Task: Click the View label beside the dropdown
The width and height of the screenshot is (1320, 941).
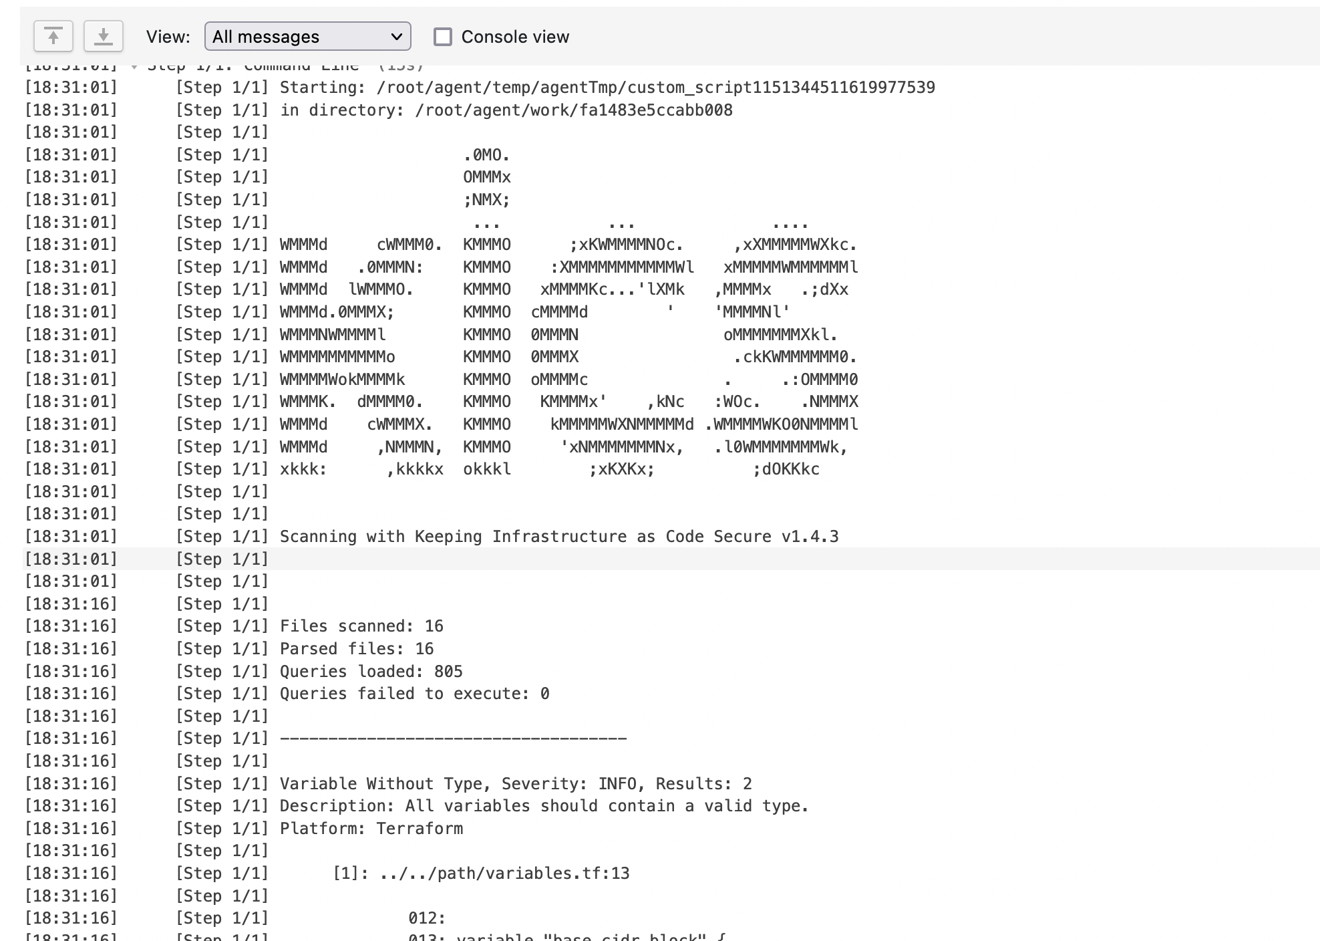Action: pos(168,37)
